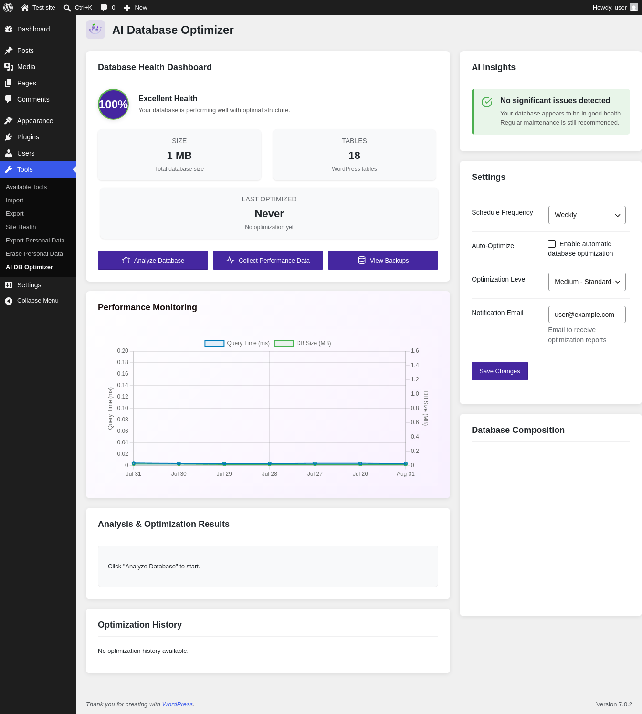Click the Save Changes button

500,371
